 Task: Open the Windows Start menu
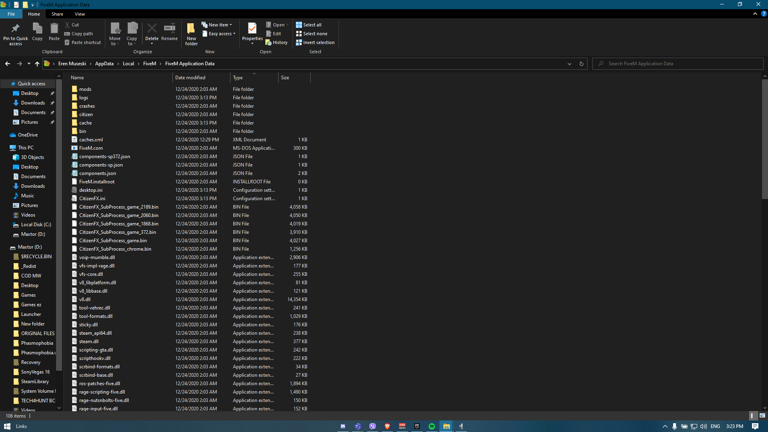point(7,426)
